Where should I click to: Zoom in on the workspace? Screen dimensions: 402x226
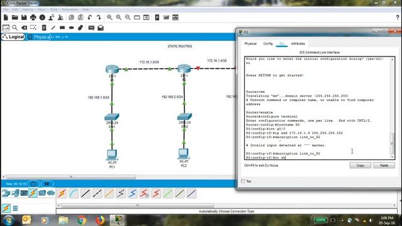[109, 18]
